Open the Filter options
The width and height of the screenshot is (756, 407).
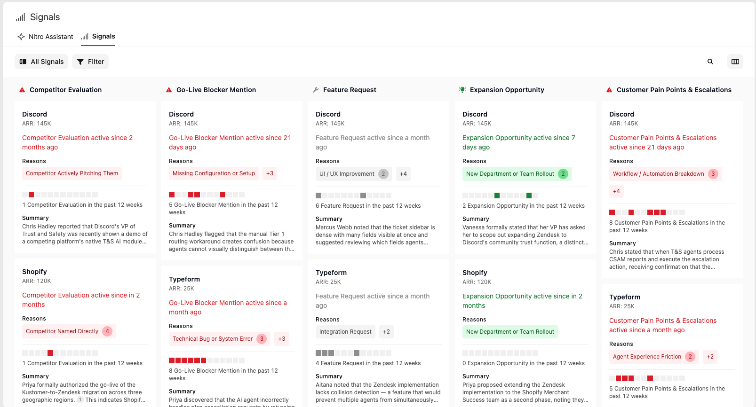click(90, 62)
